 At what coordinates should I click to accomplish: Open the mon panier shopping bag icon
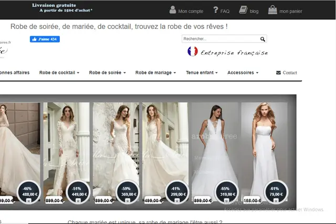click(272, 10)
